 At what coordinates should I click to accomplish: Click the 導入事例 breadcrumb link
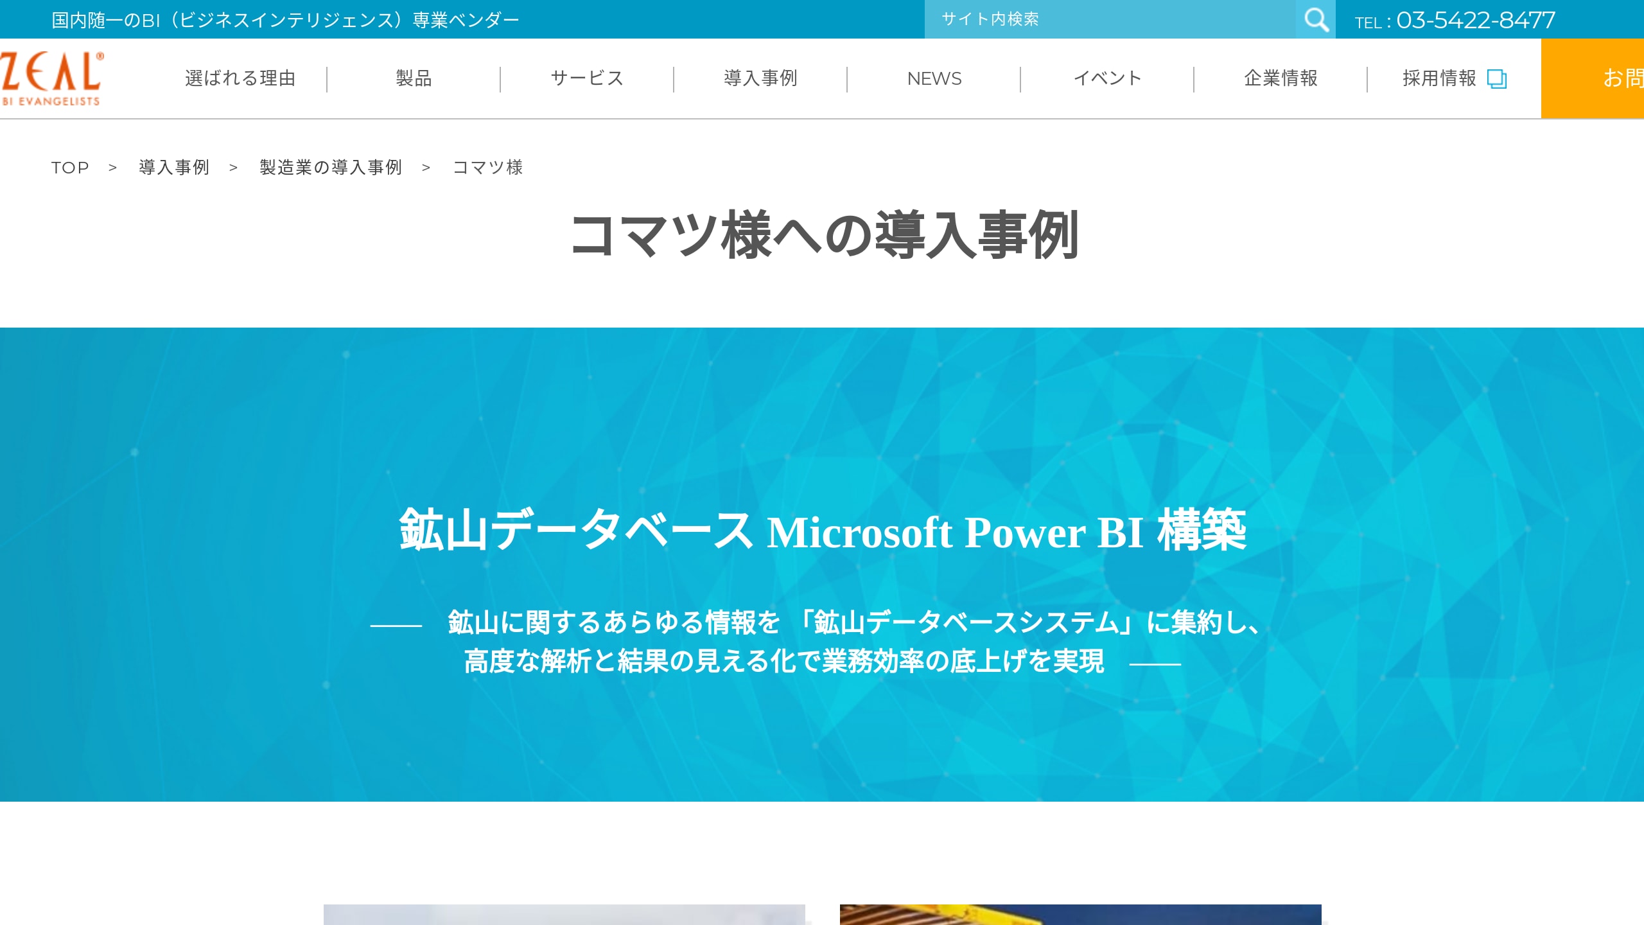point(174,168)
